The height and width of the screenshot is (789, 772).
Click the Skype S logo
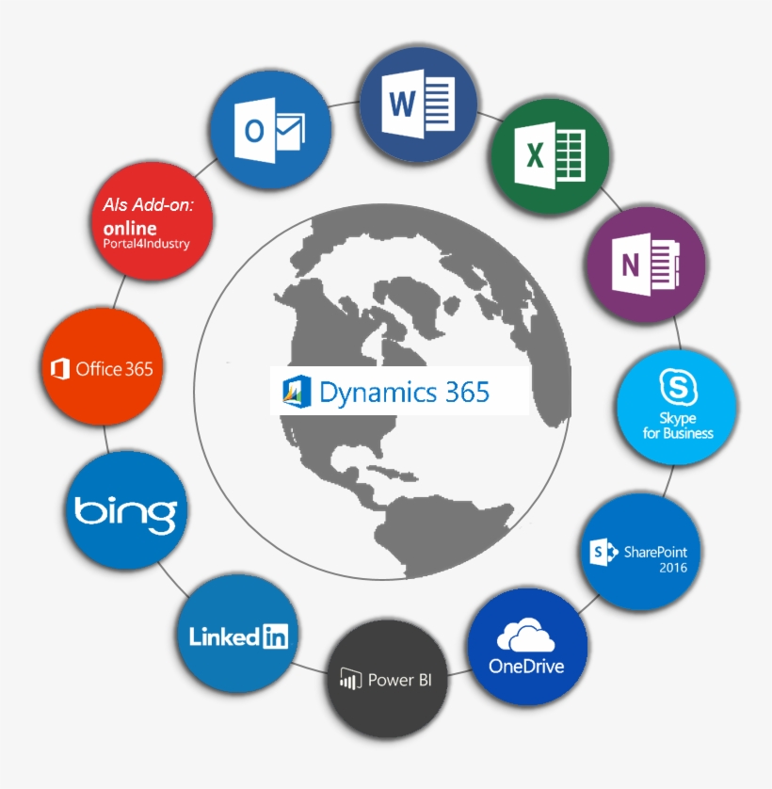[x=676, y=386]
